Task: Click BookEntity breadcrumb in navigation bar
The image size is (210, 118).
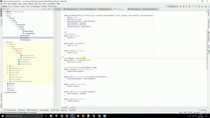Action: point(52,6)
